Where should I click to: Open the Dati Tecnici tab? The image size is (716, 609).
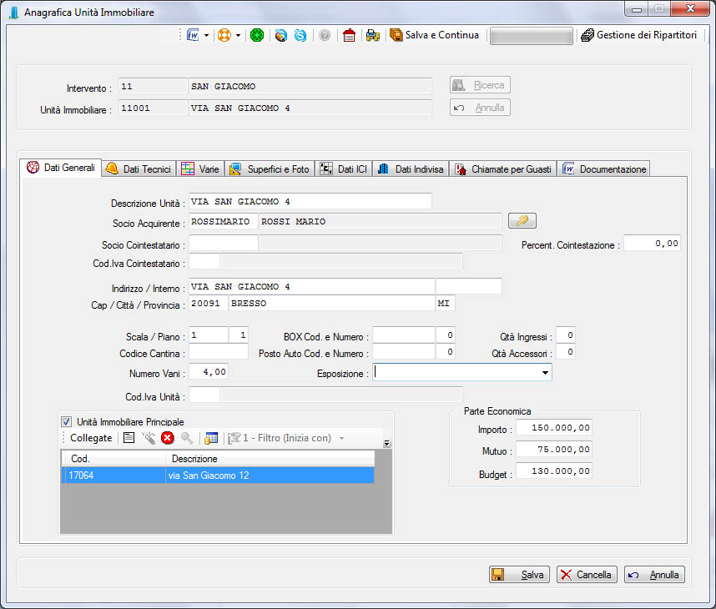[x=139, y=169]
